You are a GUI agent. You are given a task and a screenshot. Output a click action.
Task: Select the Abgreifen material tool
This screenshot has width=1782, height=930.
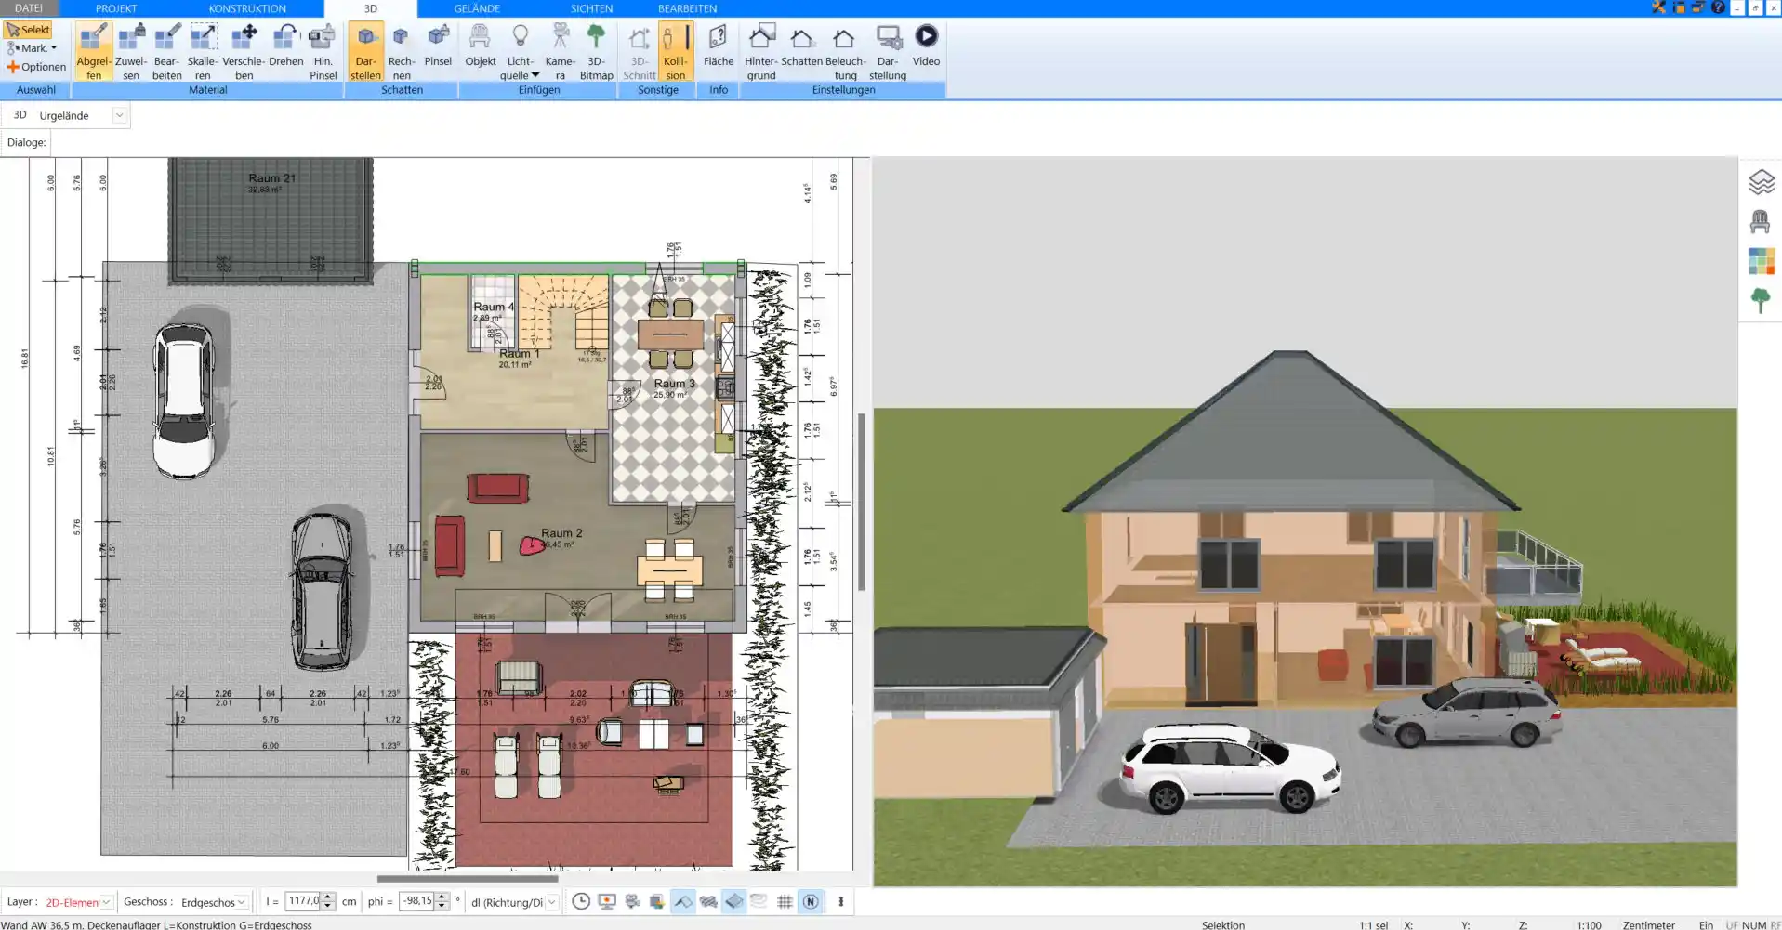click(94, 51)
